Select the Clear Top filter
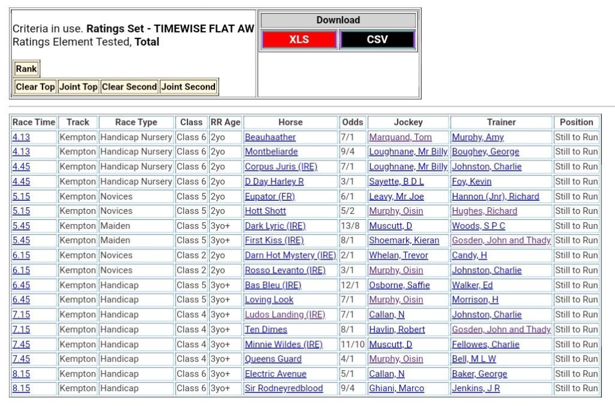 click(35, 87)
